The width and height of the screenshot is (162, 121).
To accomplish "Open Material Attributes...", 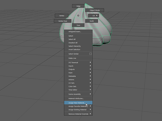I will (78, 98).
